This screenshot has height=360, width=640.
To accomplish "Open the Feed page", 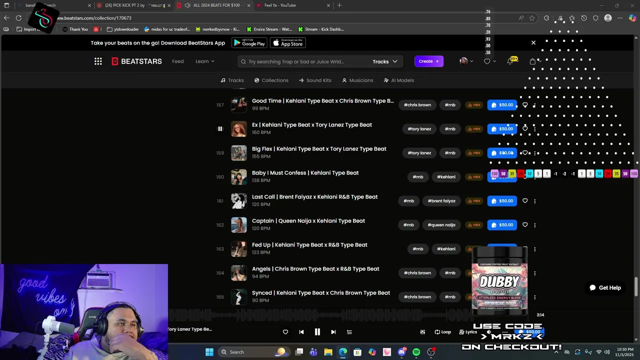I will coord(178,61).
